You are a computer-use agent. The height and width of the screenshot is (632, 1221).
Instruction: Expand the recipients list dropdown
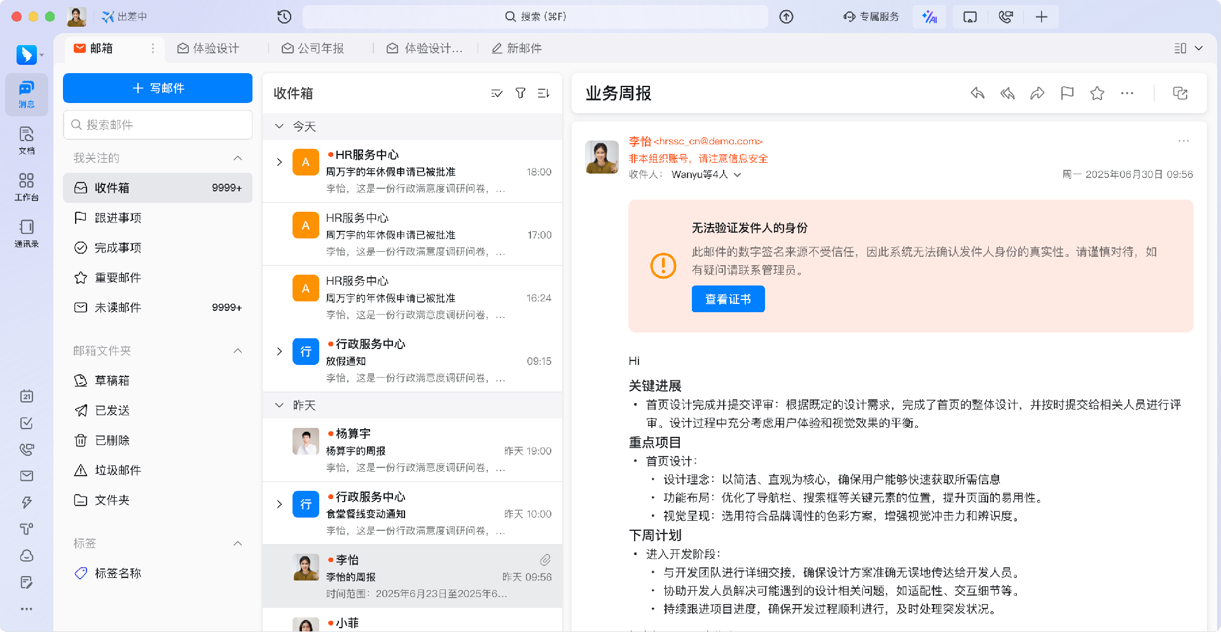[x=738, y=175]
